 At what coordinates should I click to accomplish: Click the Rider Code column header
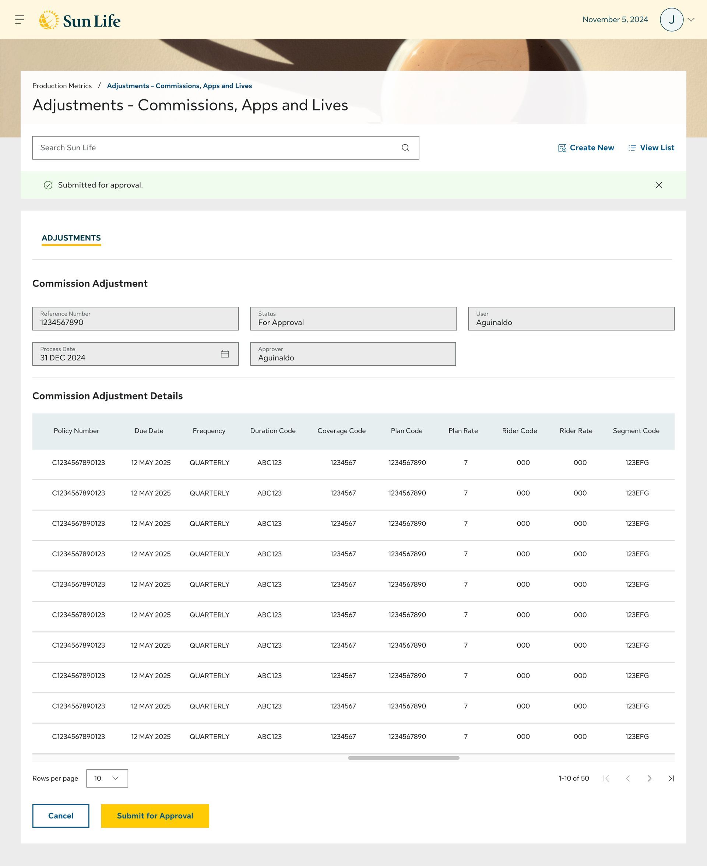click(519, 431)
